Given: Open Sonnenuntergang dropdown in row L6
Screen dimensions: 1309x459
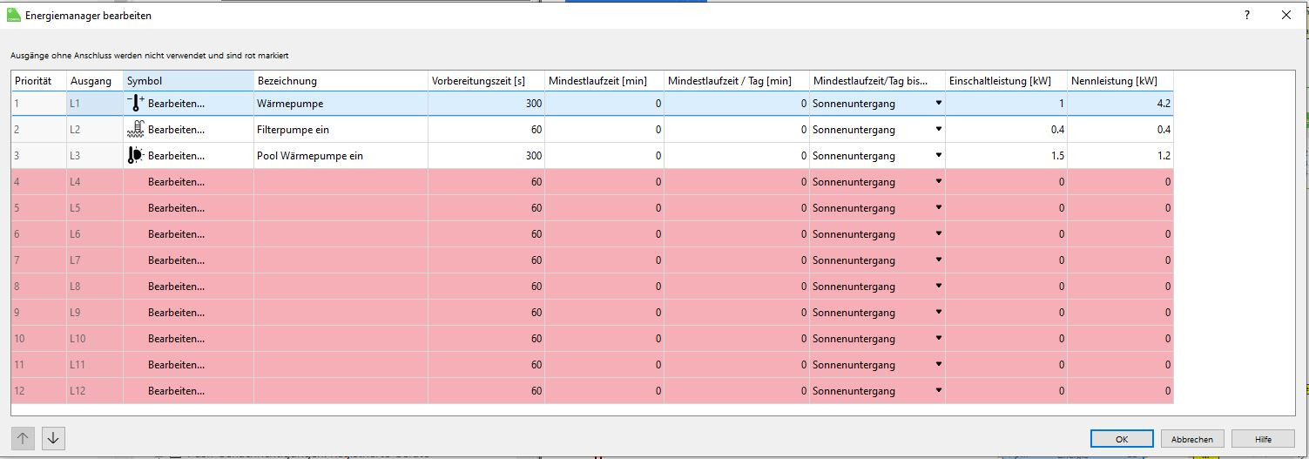Looking at the screenshot, I should pos(938,233).
